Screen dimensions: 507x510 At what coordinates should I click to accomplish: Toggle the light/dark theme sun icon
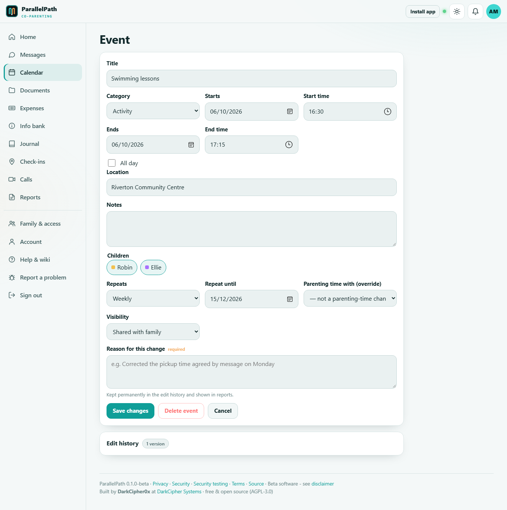tap(457, 12)
